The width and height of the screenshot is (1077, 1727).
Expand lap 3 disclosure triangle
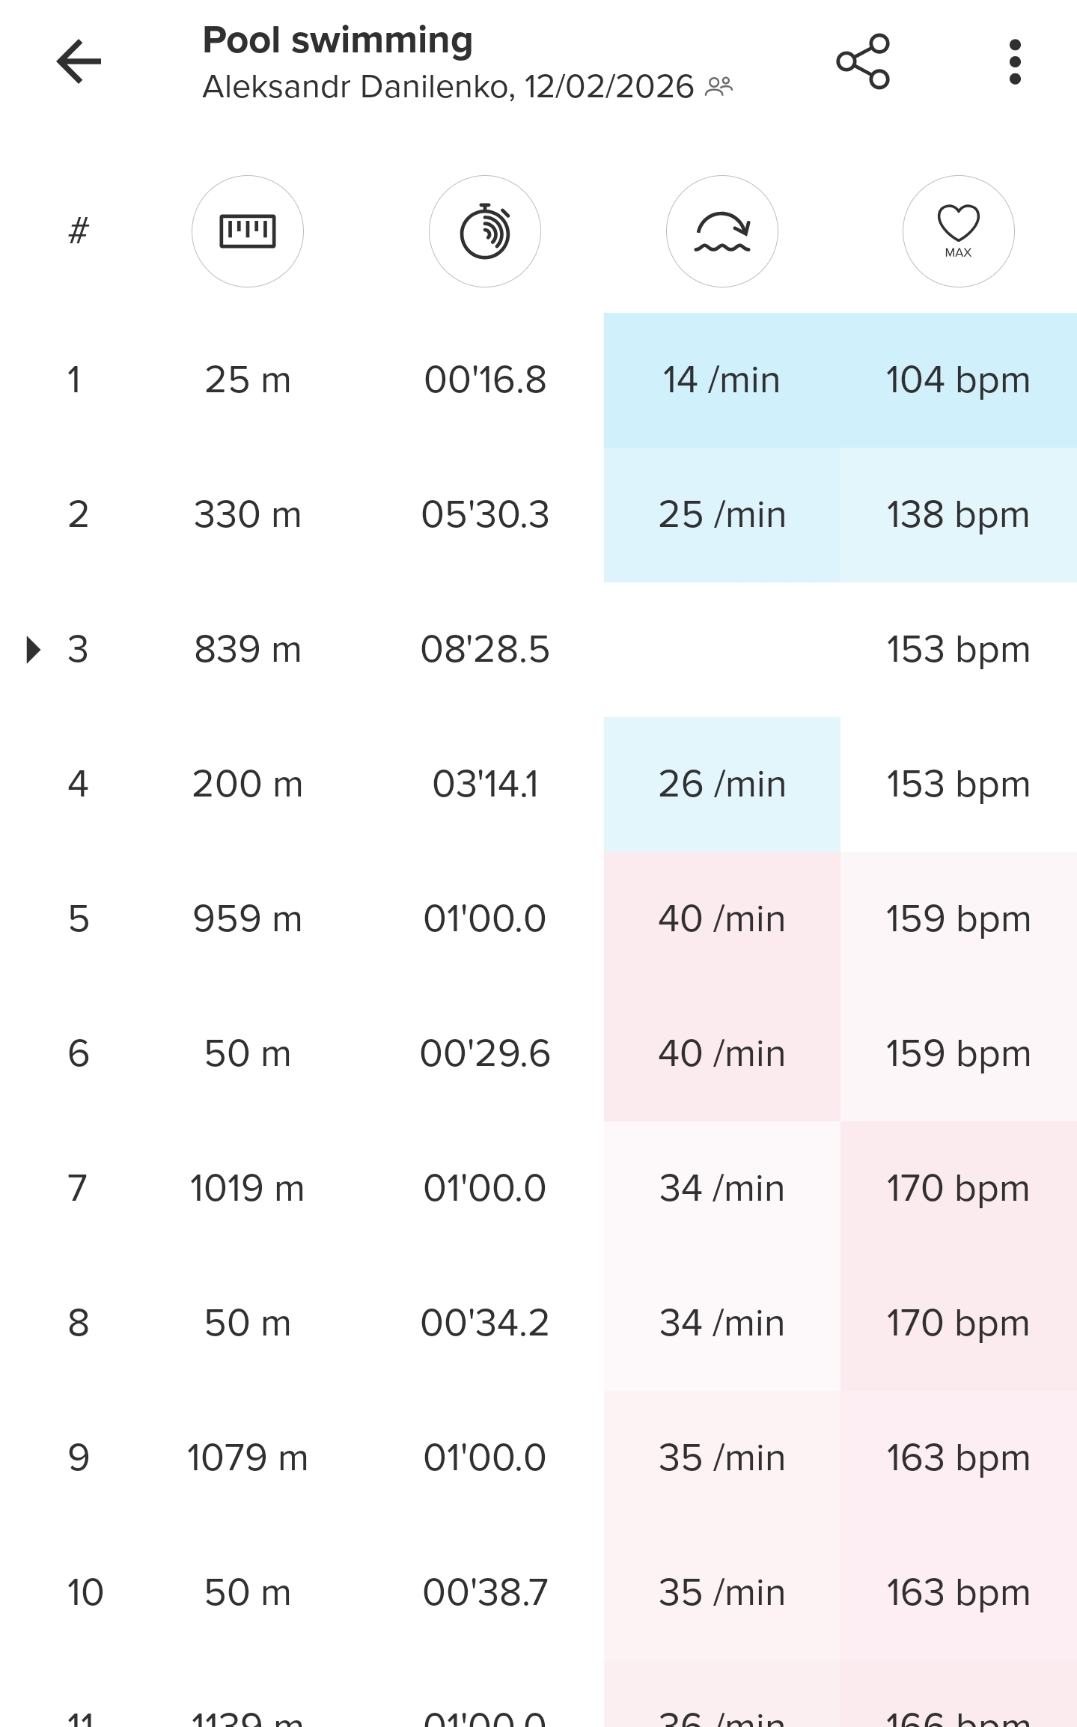(33, 650)
